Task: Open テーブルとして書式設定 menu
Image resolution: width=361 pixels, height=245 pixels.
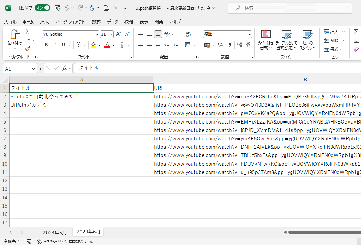Action: [287, 40]
